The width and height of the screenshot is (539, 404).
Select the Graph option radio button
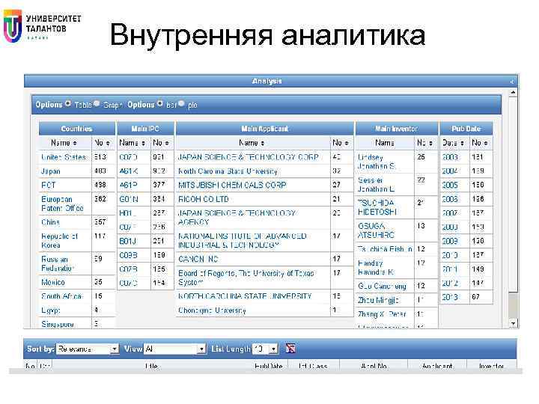(x=97, y=103)
